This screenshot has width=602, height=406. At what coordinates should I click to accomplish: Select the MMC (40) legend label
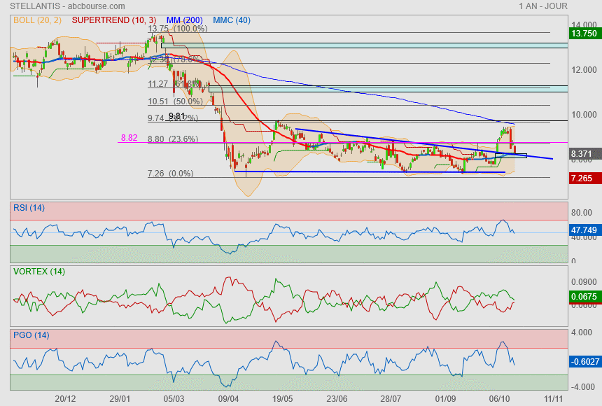(x=232, y=20)
